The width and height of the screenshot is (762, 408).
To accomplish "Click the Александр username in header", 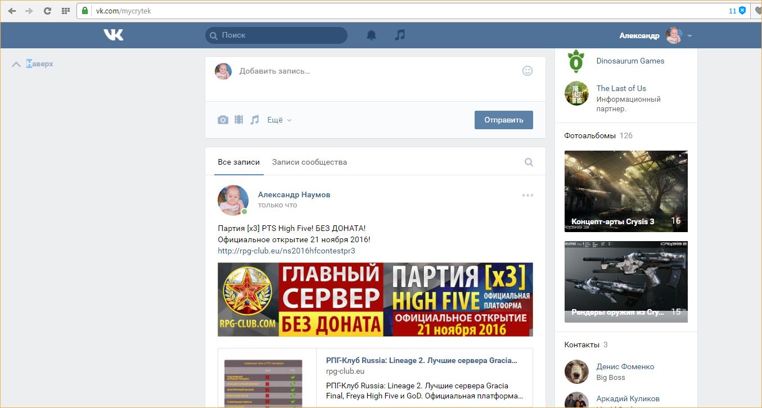I will click(x=639, y=35).
